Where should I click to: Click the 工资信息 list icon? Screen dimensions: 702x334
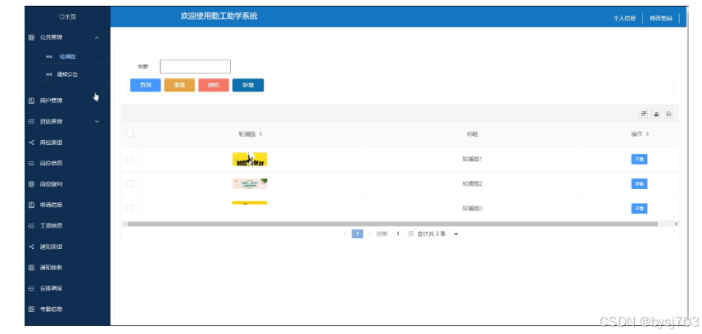(x=31, y=226)
